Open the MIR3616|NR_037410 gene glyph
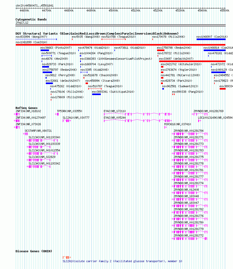 point(166,127)
